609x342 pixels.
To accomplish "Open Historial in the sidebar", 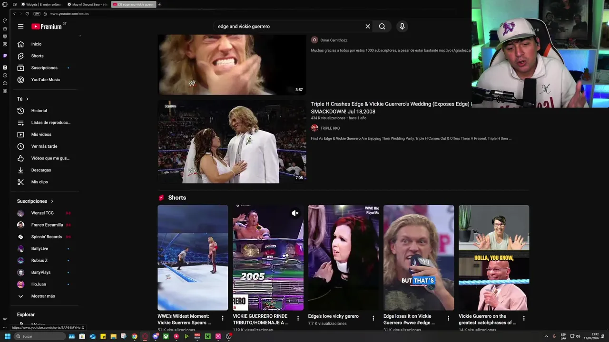I will [x=45, y=111].
